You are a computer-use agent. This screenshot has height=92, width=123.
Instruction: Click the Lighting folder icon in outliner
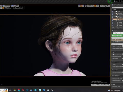click(x=116, y=21)
